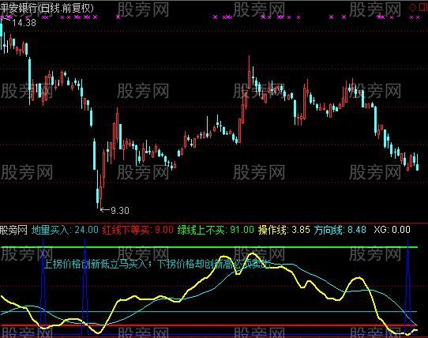Select the 方向线: 8.48 indicator label
Image resolution: width=428 pixels, height=338 pixels.
(340, 230)
